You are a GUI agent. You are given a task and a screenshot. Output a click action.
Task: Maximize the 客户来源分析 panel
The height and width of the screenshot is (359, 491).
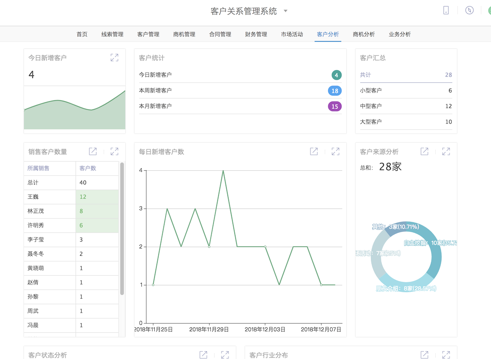pos(446,151)
